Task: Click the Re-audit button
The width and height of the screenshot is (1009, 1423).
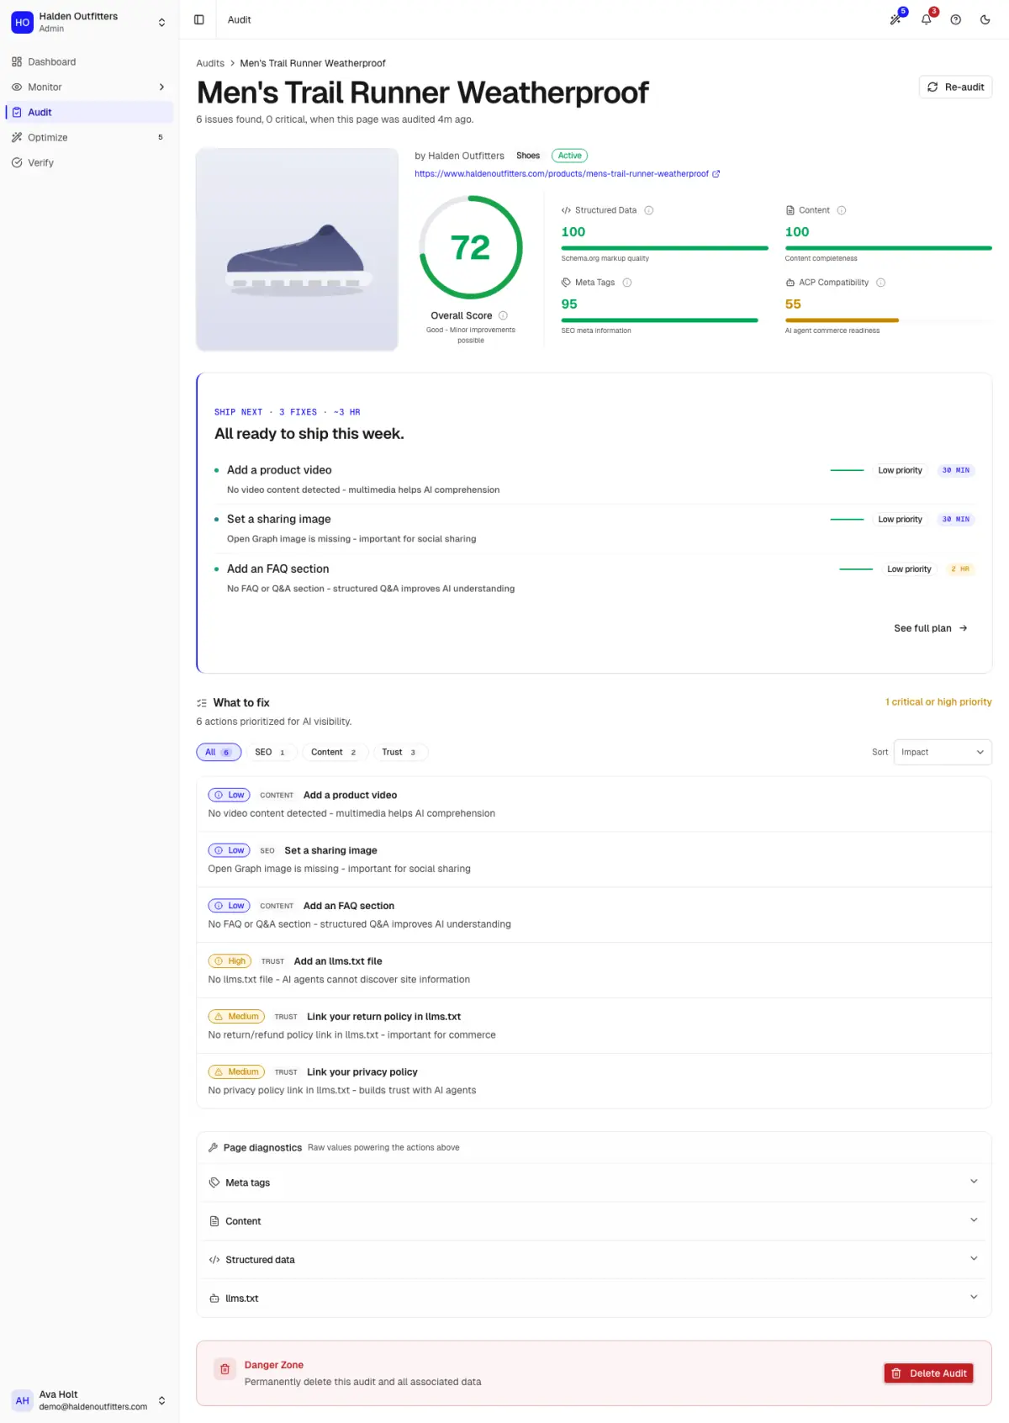Action: pos(955,87)
